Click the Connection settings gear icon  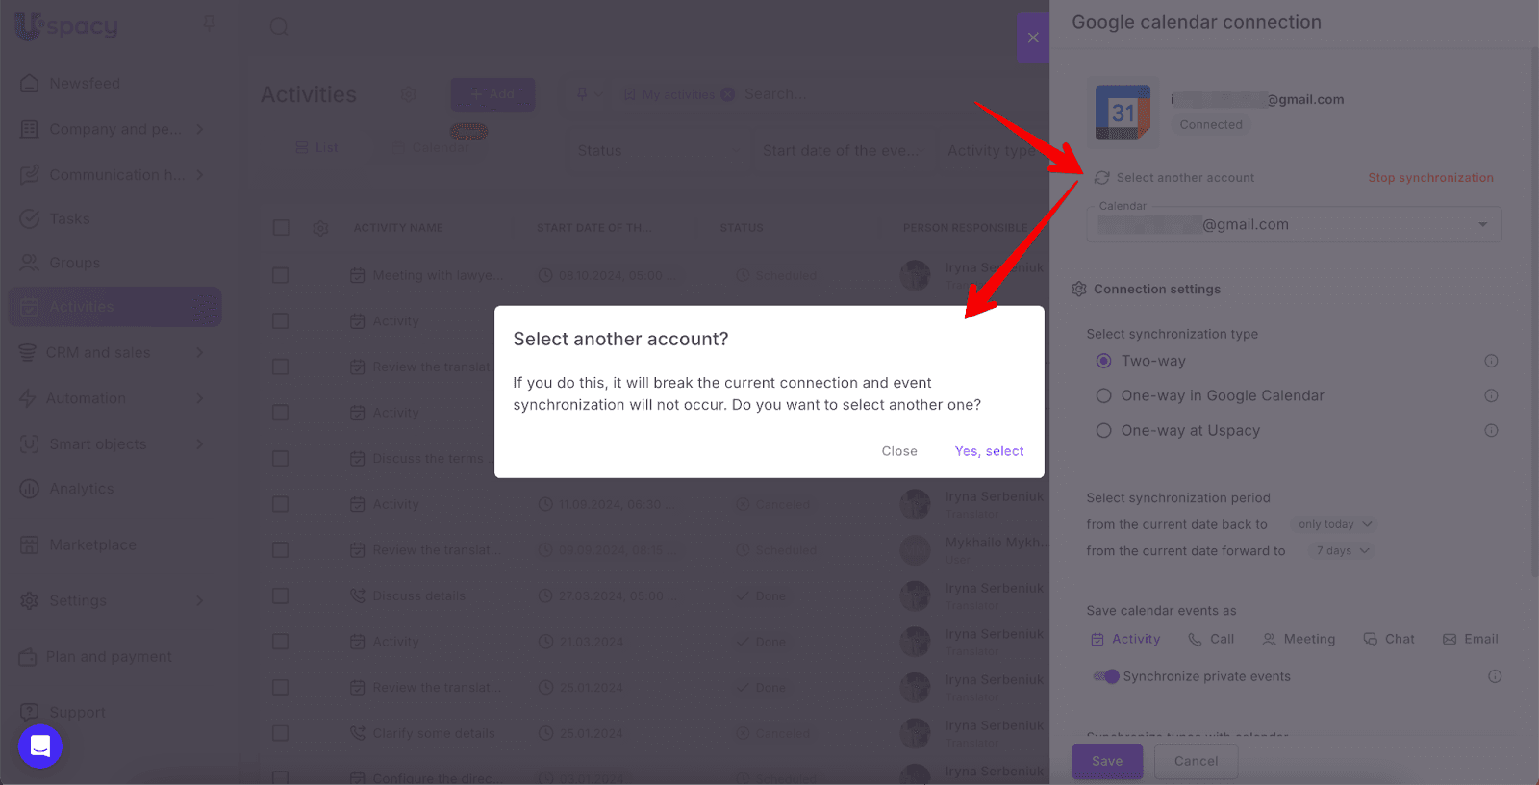(x=1079, y=289)
